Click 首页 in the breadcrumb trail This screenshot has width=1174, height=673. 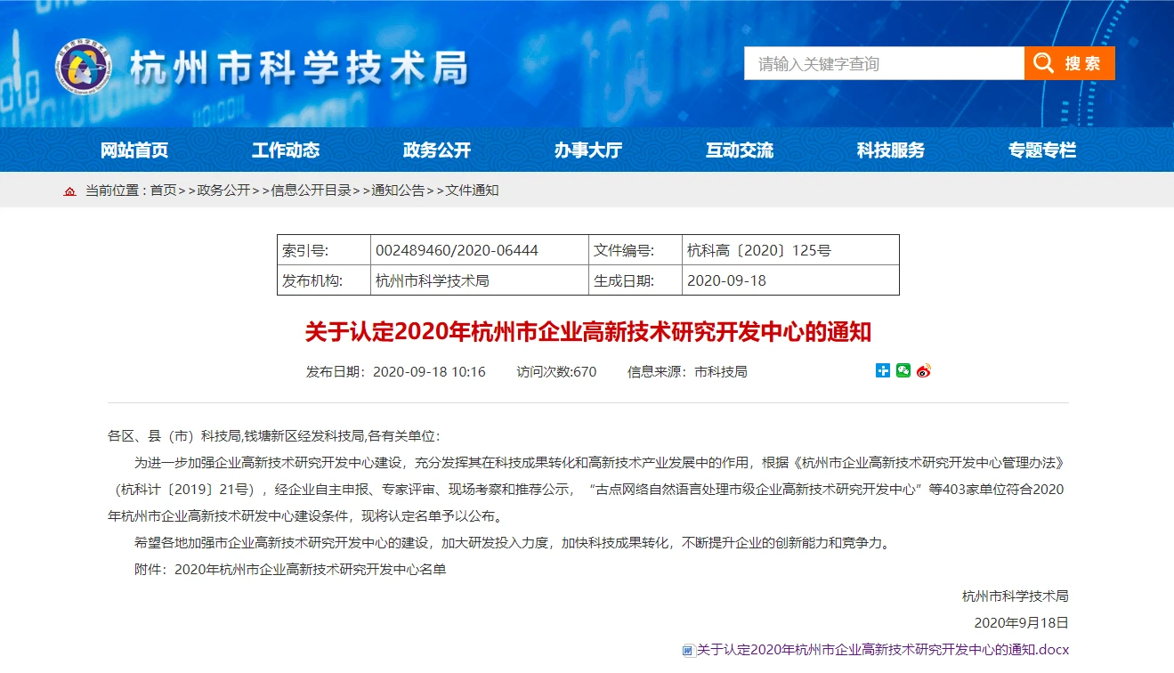163,191
